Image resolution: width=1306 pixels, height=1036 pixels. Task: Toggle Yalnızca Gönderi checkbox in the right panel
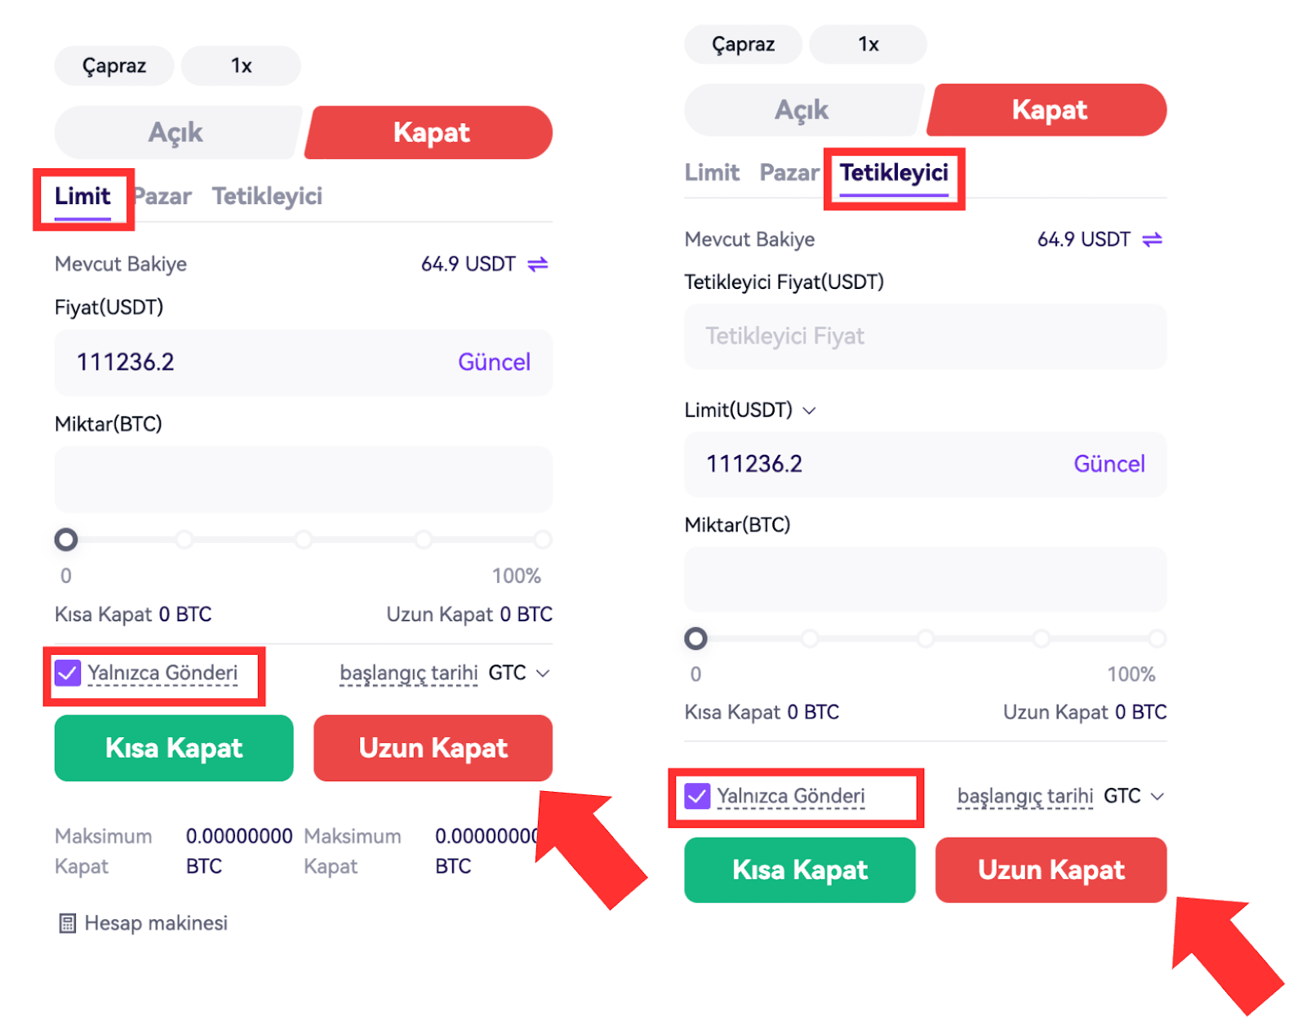697,796
